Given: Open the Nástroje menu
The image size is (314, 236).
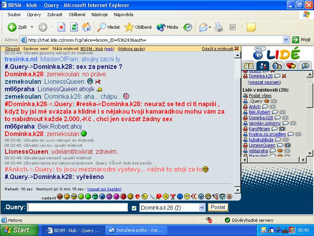Looking at the screenshot, I should [x=100, y=15].
